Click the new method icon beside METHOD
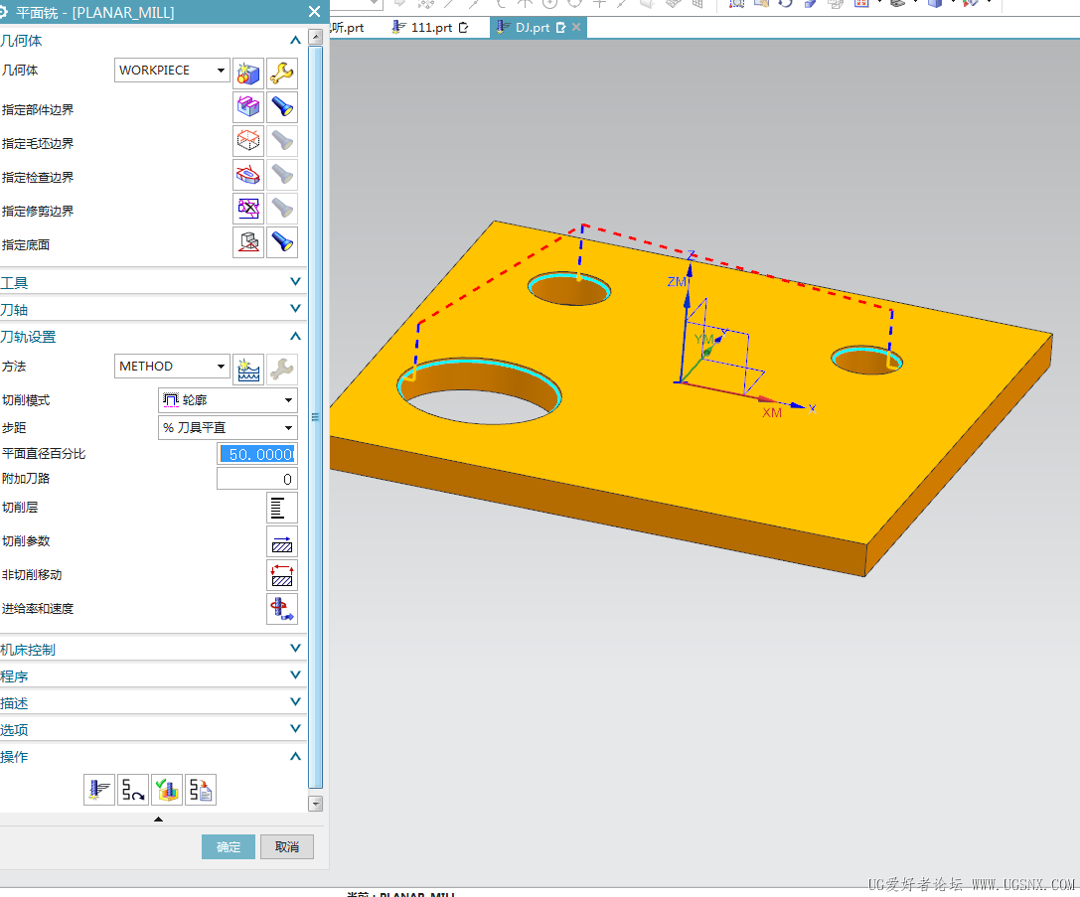The image size is (1080, 897). click(248, 370)
